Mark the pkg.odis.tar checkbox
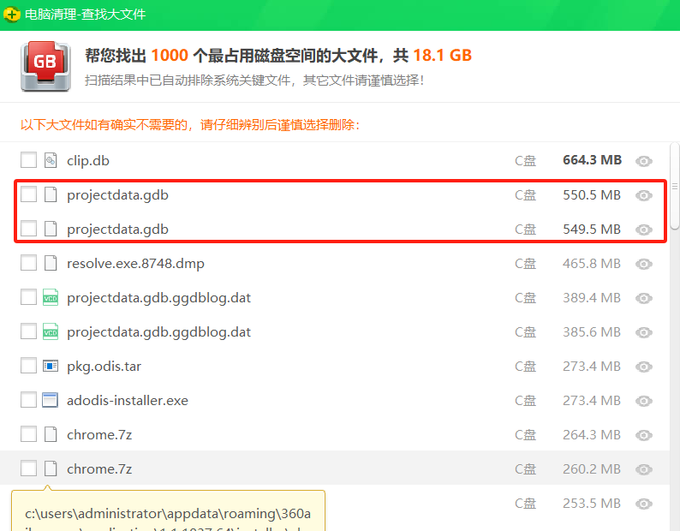This screenshot has height=531, width=680. pyautogui.click(x=28, y=366)
